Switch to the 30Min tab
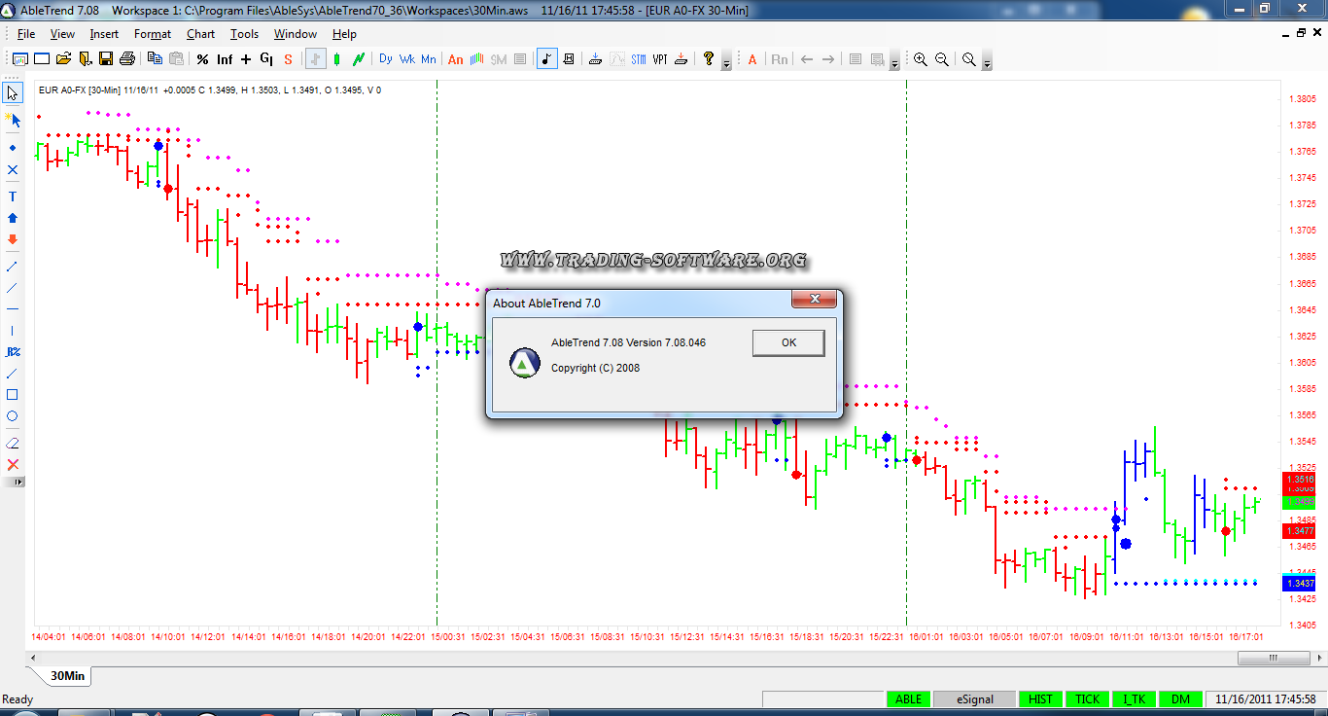Image resolution: width=1328 pixels, height=716 pixels. point(67,675)
